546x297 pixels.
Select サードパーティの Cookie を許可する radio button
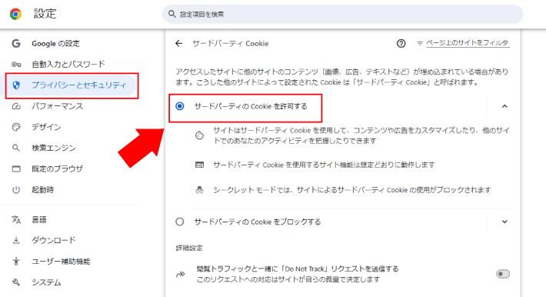coord(180,106)
